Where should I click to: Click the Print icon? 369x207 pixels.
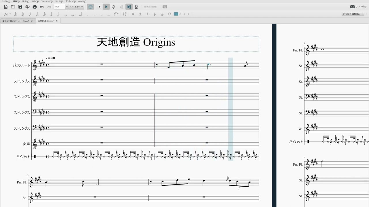[x=35, y=7]
